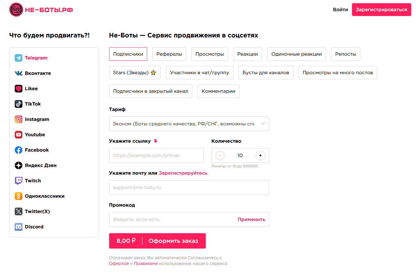The width and height of the screenshot is (416, 278).
Task: Open the Реакции tab
Action: click(248, 54)
